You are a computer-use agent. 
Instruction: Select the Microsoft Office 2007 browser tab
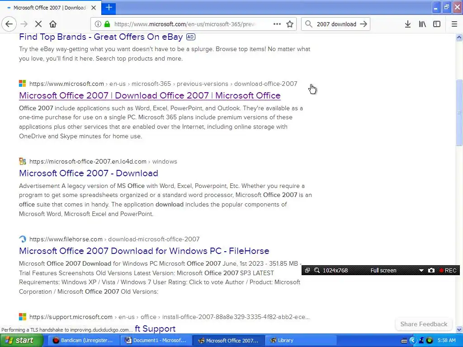click(x=50, y=8)
